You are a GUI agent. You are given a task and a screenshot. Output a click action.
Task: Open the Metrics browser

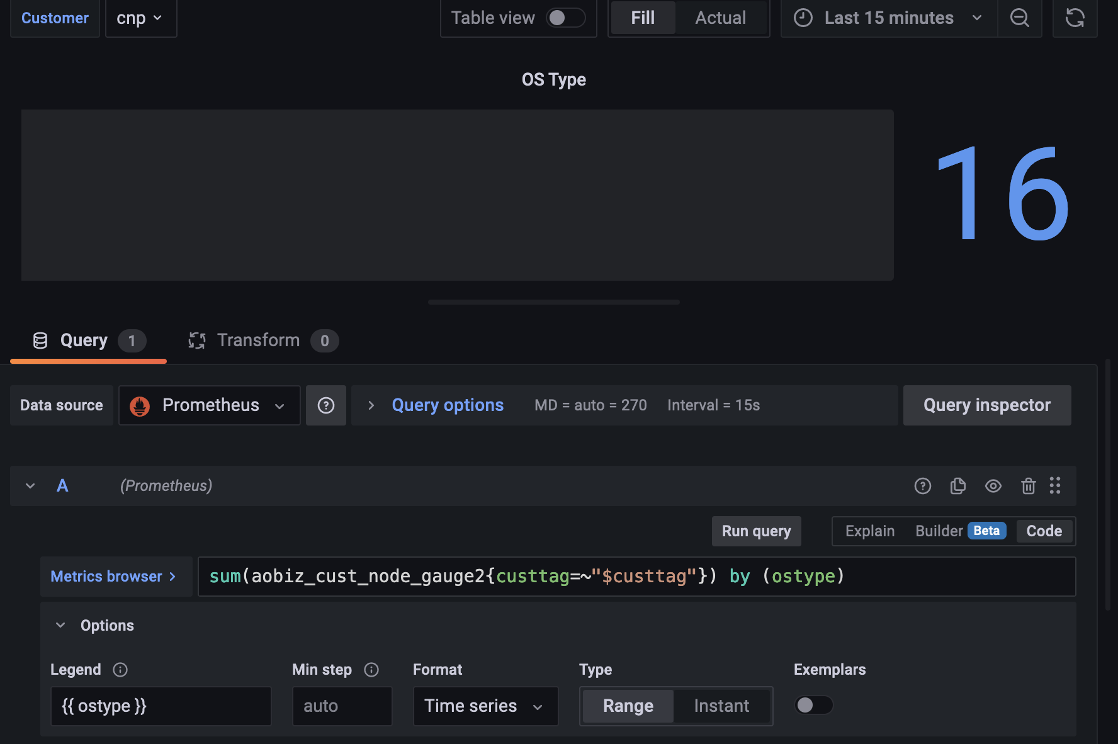click(x=116, y=577)
